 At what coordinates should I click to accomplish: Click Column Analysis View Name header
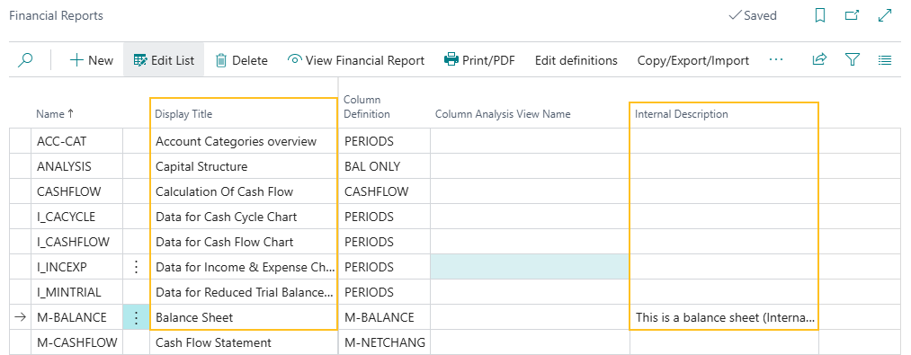pos(503,114)
